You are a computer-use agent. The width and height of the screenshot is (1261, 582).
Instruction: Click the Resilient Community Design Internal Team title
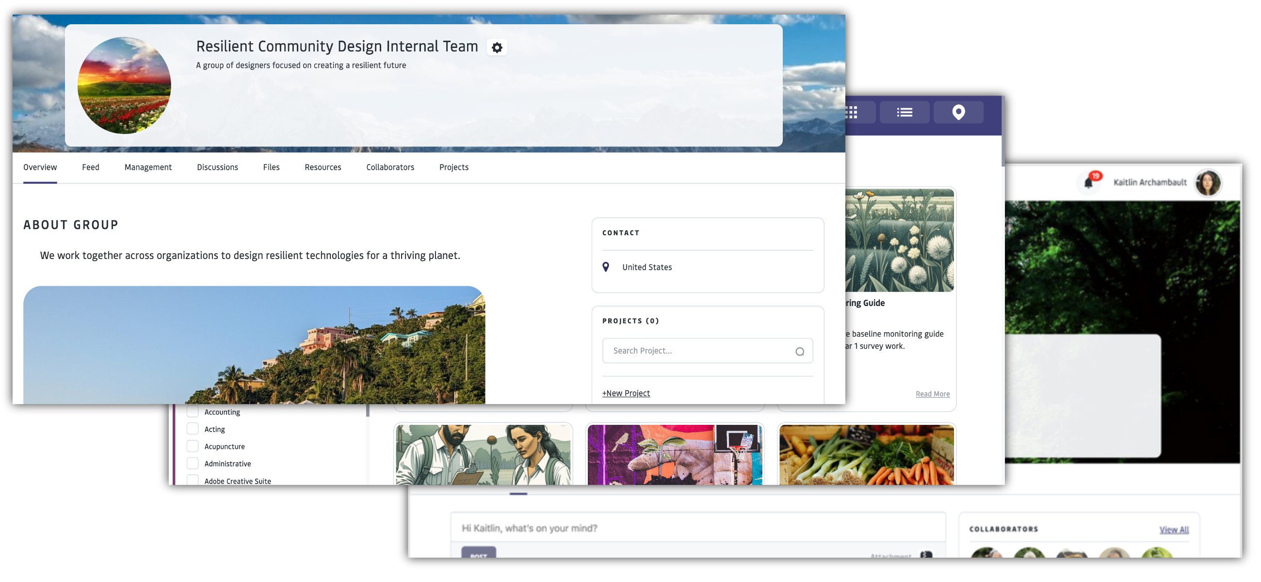pyautogui.click(x=337, y=47)
